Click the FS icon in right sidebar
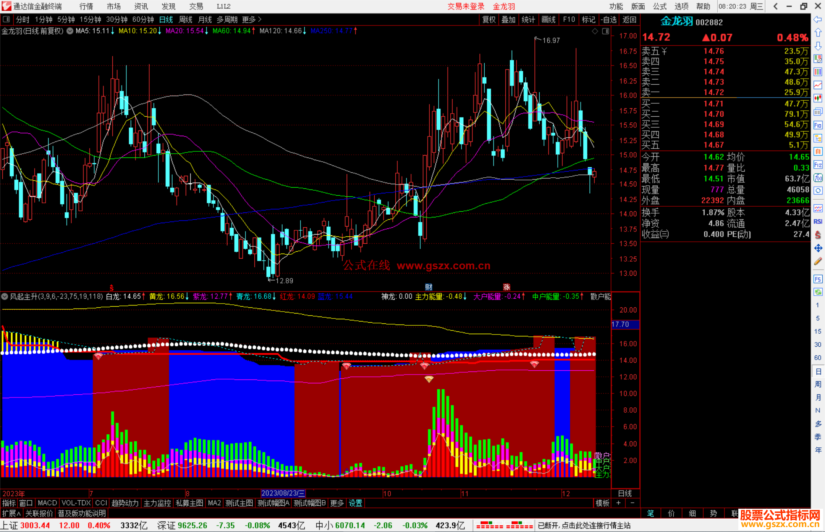The width and height of the screenshot is (825, 532). coord(818,279)
